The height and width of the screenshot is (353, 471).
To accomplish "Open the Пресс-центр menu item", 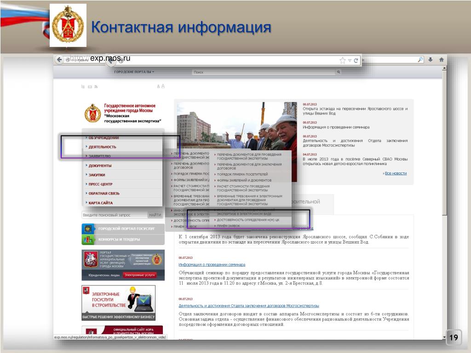I will coord(100,184).
